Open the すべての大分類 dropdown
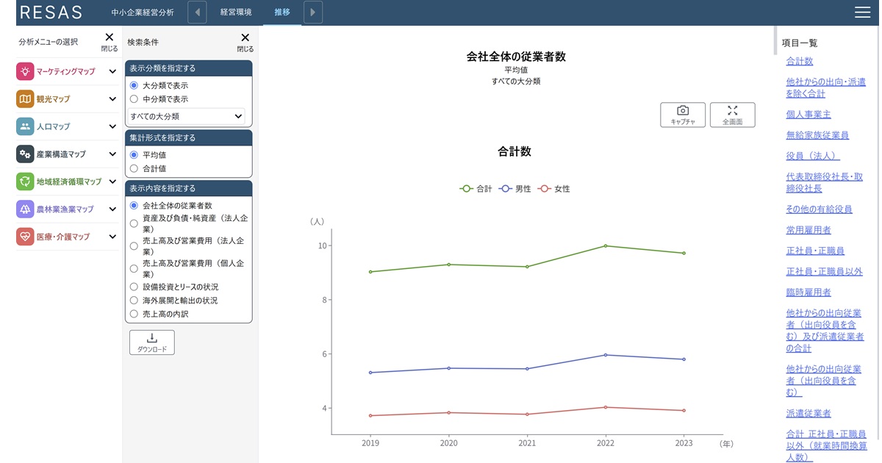Screen dimensions: 882x463 (186, 116)
